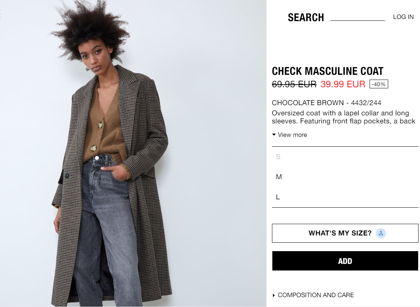Click the crossed-out 69.95 EUR price
This screenshot has width=420, height=307.
[294, 84]
